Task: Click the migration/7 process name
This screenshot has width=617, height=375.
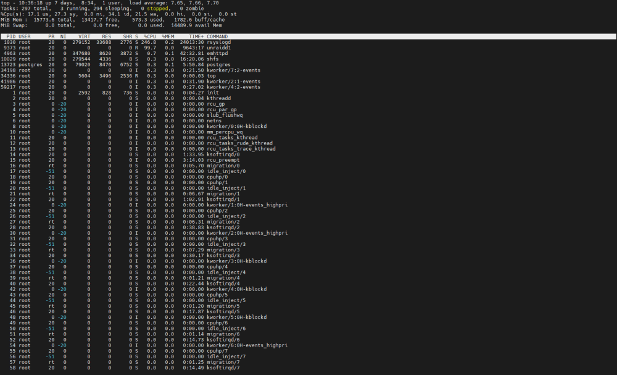Action: click(x=223, y=362)
